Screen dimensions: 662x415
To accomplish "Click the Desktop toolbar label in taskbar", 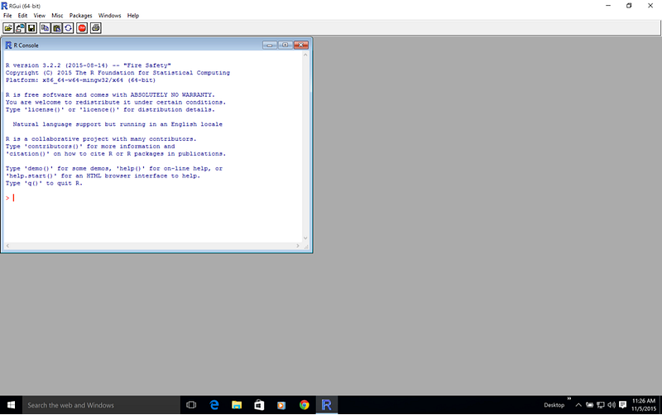I will tap(554, 405).
